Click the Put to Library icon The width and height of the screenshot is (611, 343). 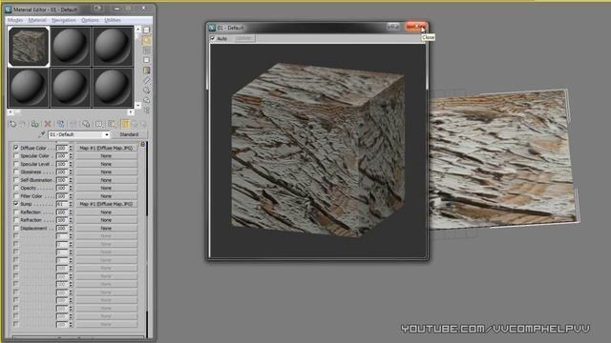tap(86, 124)
